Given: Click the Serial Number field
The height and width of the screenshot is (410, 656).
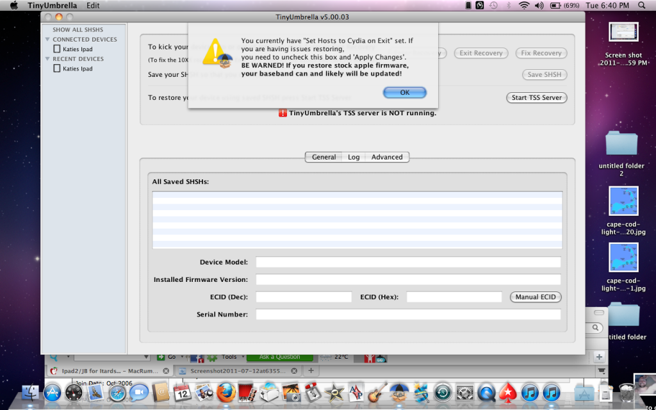Looking at the screenshot, I should [408, 314].
